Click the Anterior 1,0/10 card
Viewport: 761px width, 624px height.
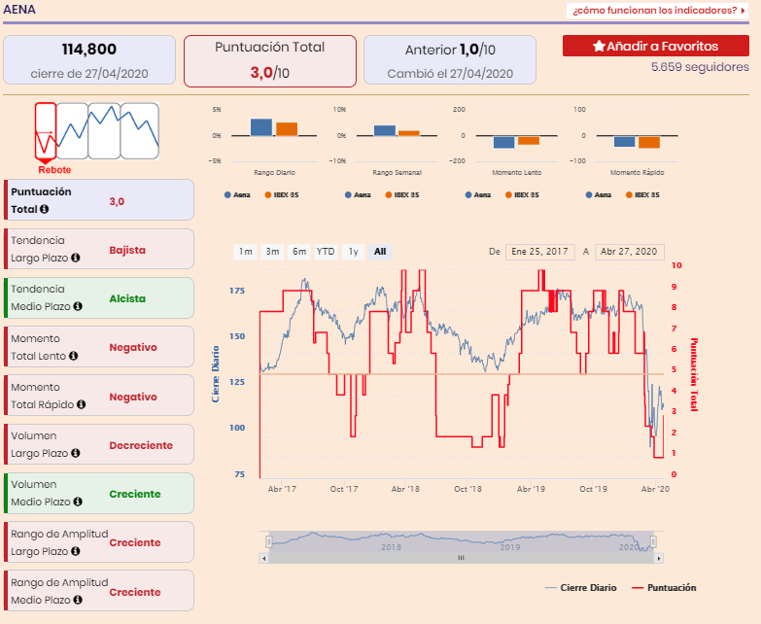point(450,60)
